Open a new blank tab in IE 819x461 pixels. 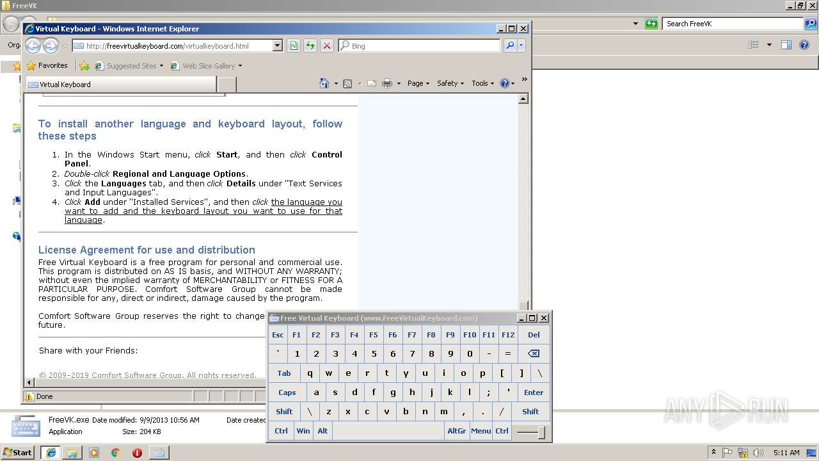click(227, 85)
